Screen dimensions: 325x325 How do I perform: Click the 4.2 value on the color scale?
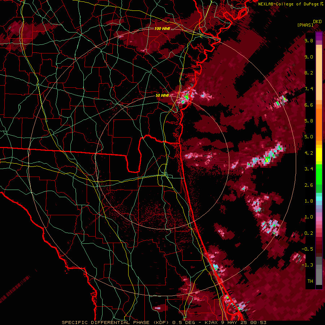[309, 153]
